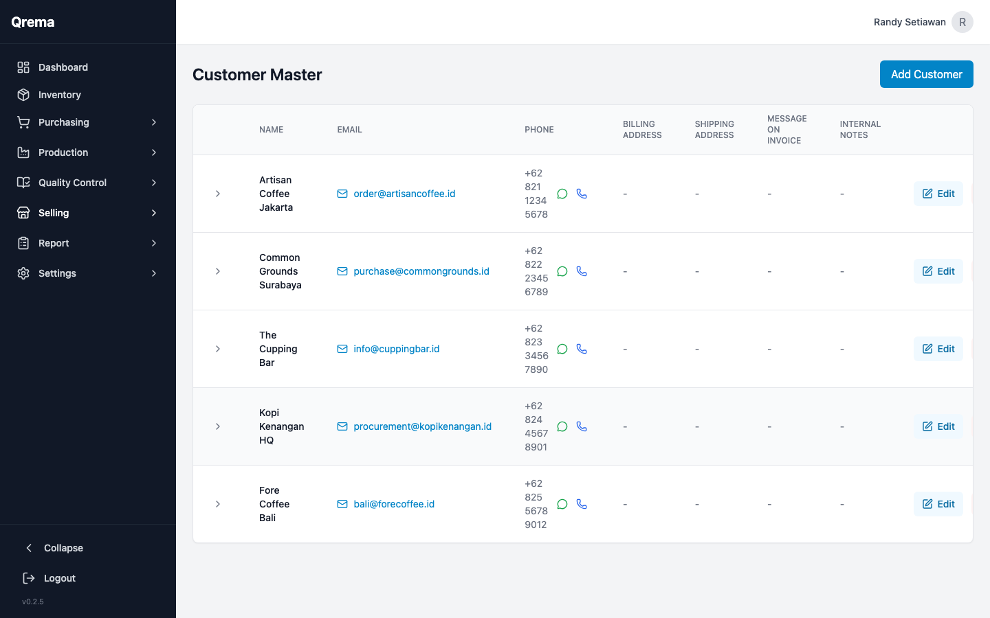Click the Collapse arrow to shrink sidebar

coord(28,548)
